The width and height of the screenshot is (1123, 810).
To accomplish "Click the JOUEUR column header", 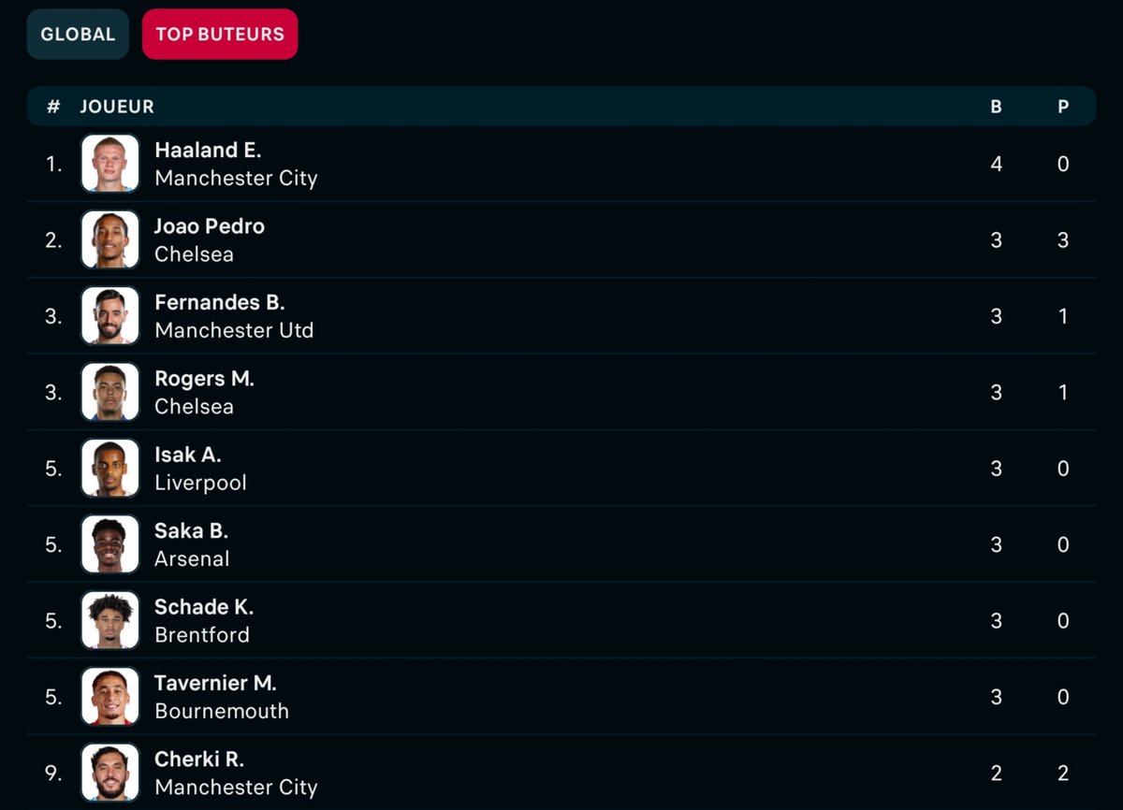I will (117, 107).
